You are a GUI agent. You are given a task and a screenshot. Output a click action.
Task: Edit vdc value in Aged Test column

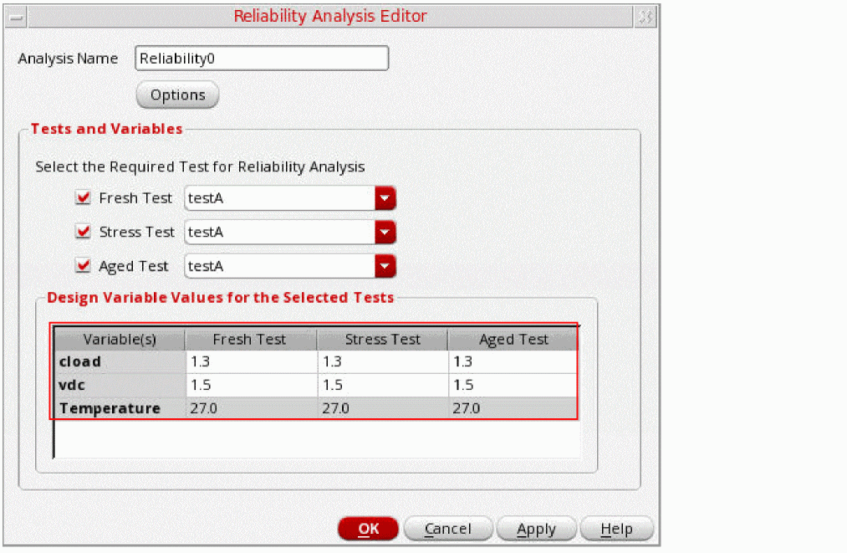tap(513, 385)
